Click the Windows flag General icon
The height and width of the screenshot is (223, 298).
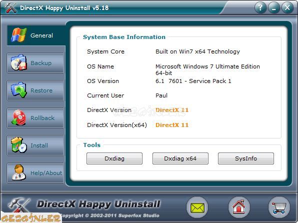(x=19, y=35)
